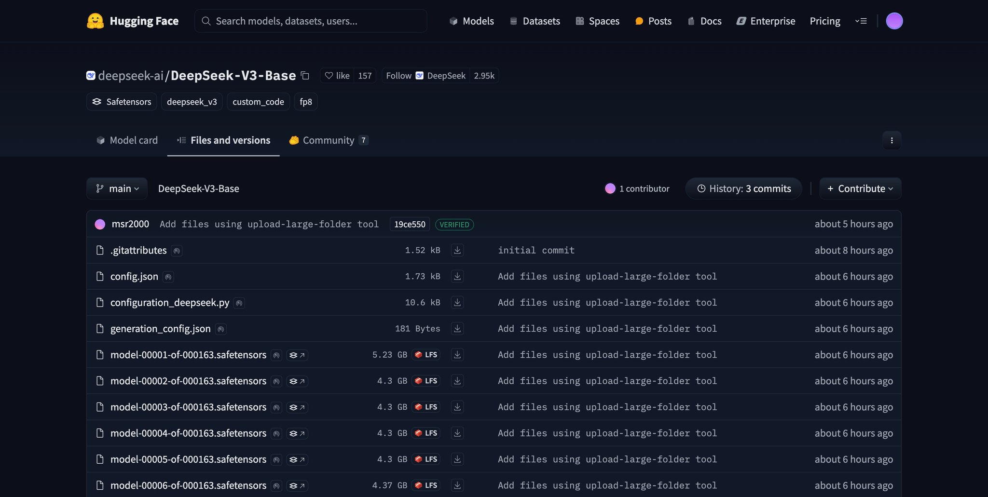
Task: Open msr2000 user profile link
Action: click(x=130, y=224)
